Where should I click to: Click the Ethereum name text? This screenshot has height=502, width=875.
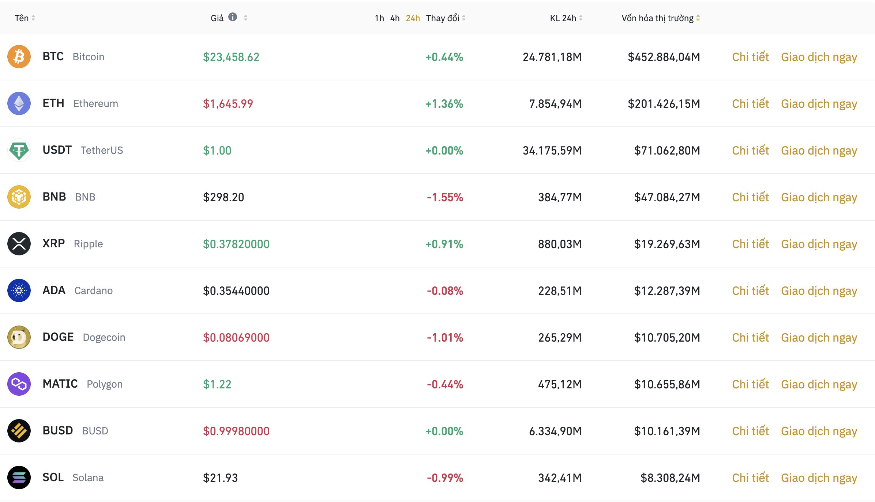tap(95, 104)
